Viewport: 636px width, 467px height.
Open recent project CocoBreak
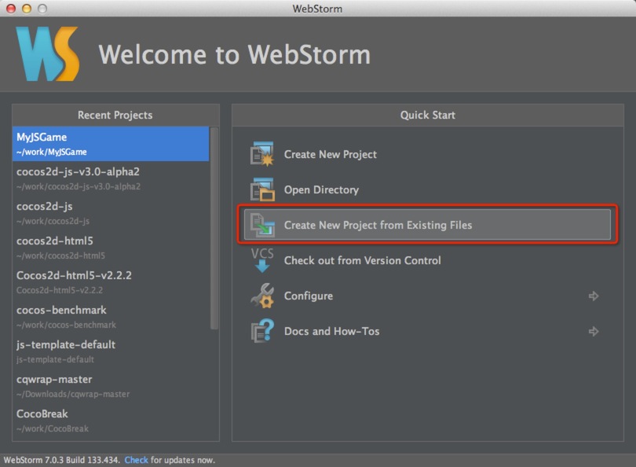111,421
